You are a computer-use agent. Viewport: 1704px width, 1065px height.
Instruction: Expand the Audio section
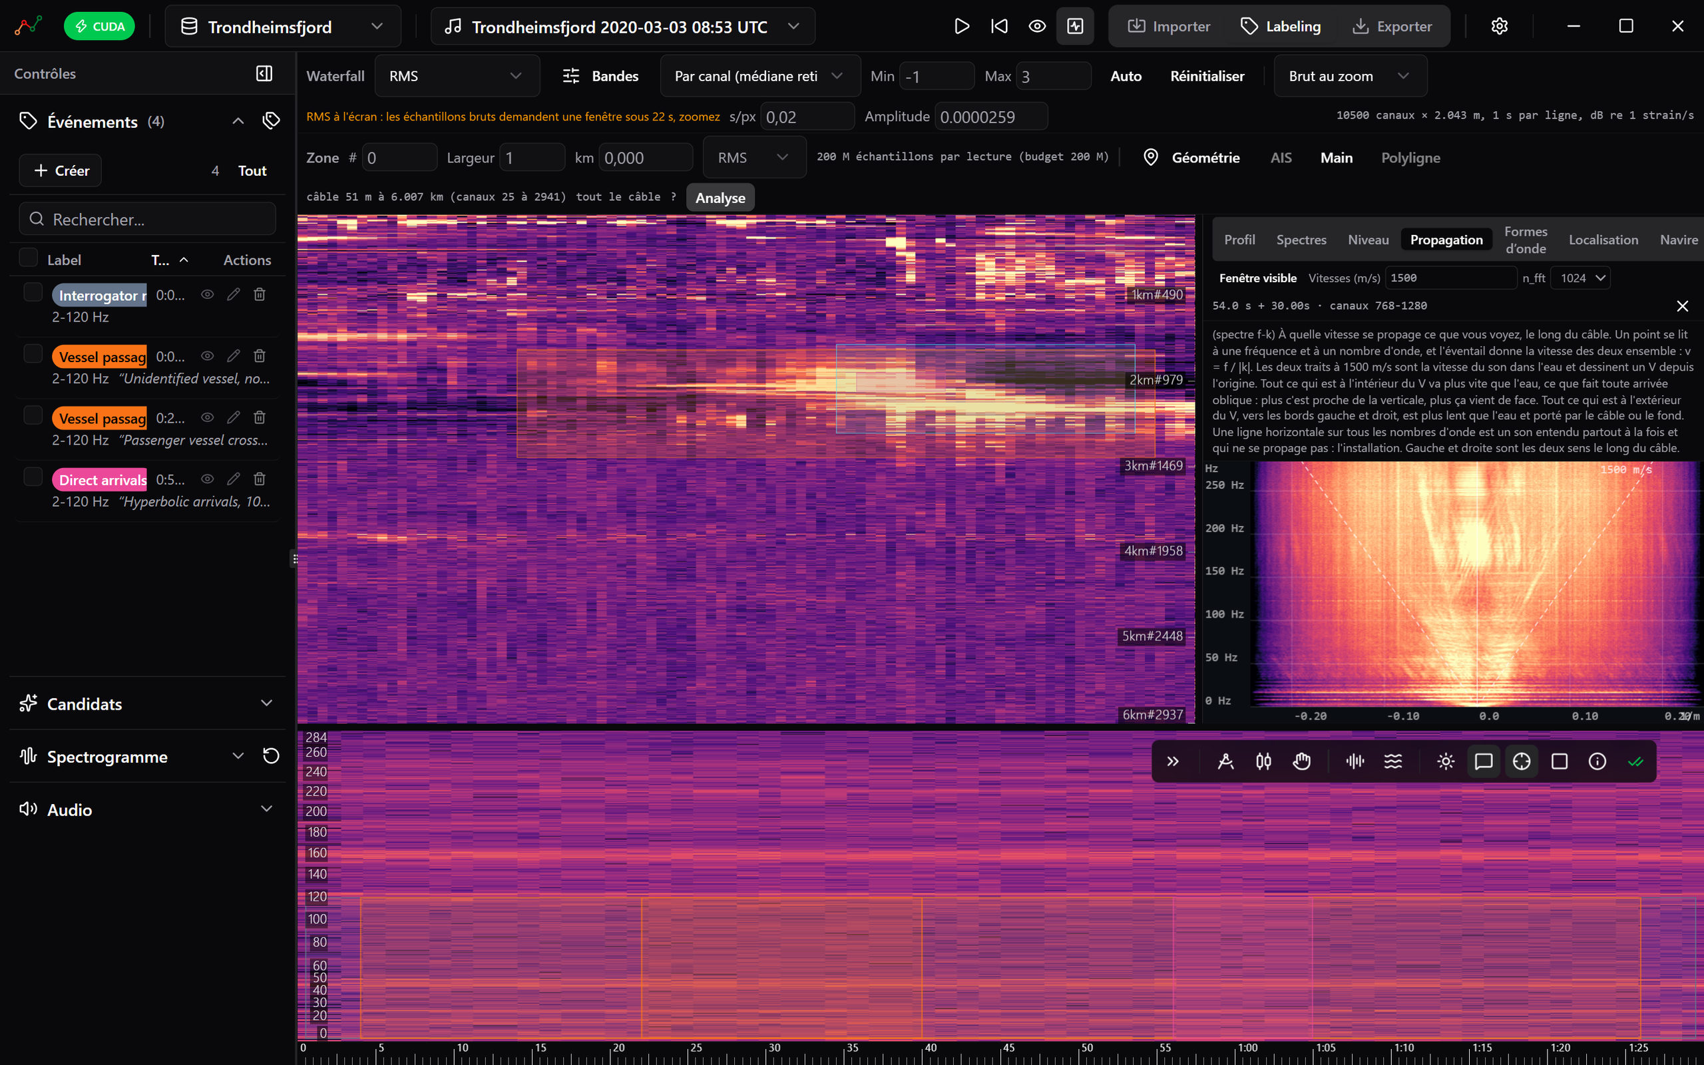pos(266,809)
